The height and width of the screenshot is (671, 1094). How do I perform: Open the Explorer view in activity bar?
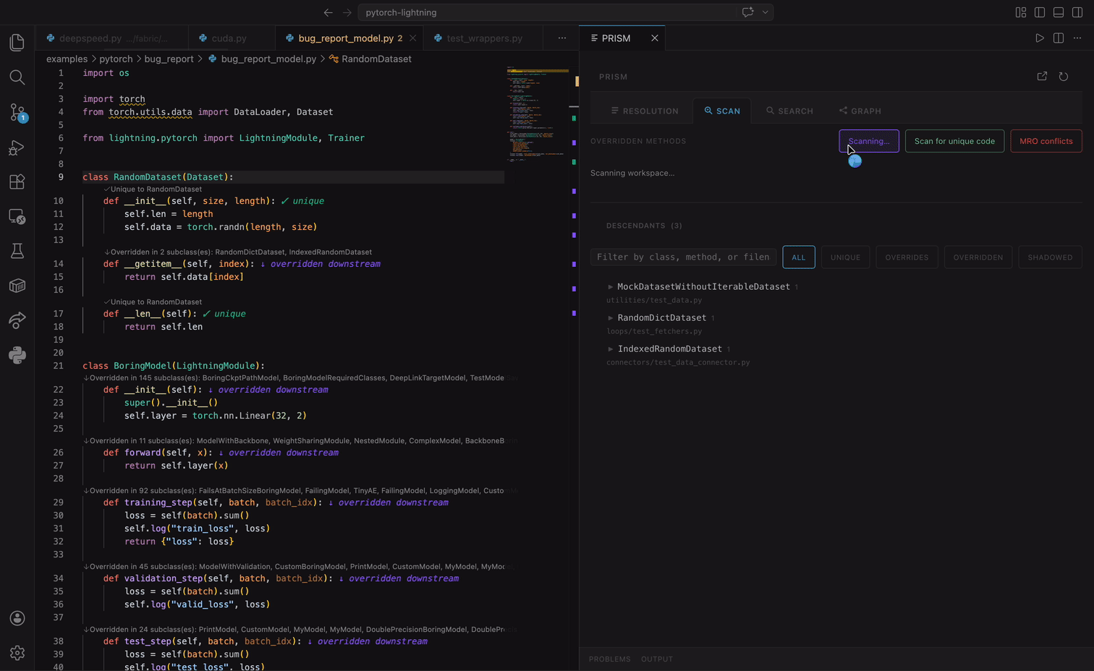(x=17, y=42)
